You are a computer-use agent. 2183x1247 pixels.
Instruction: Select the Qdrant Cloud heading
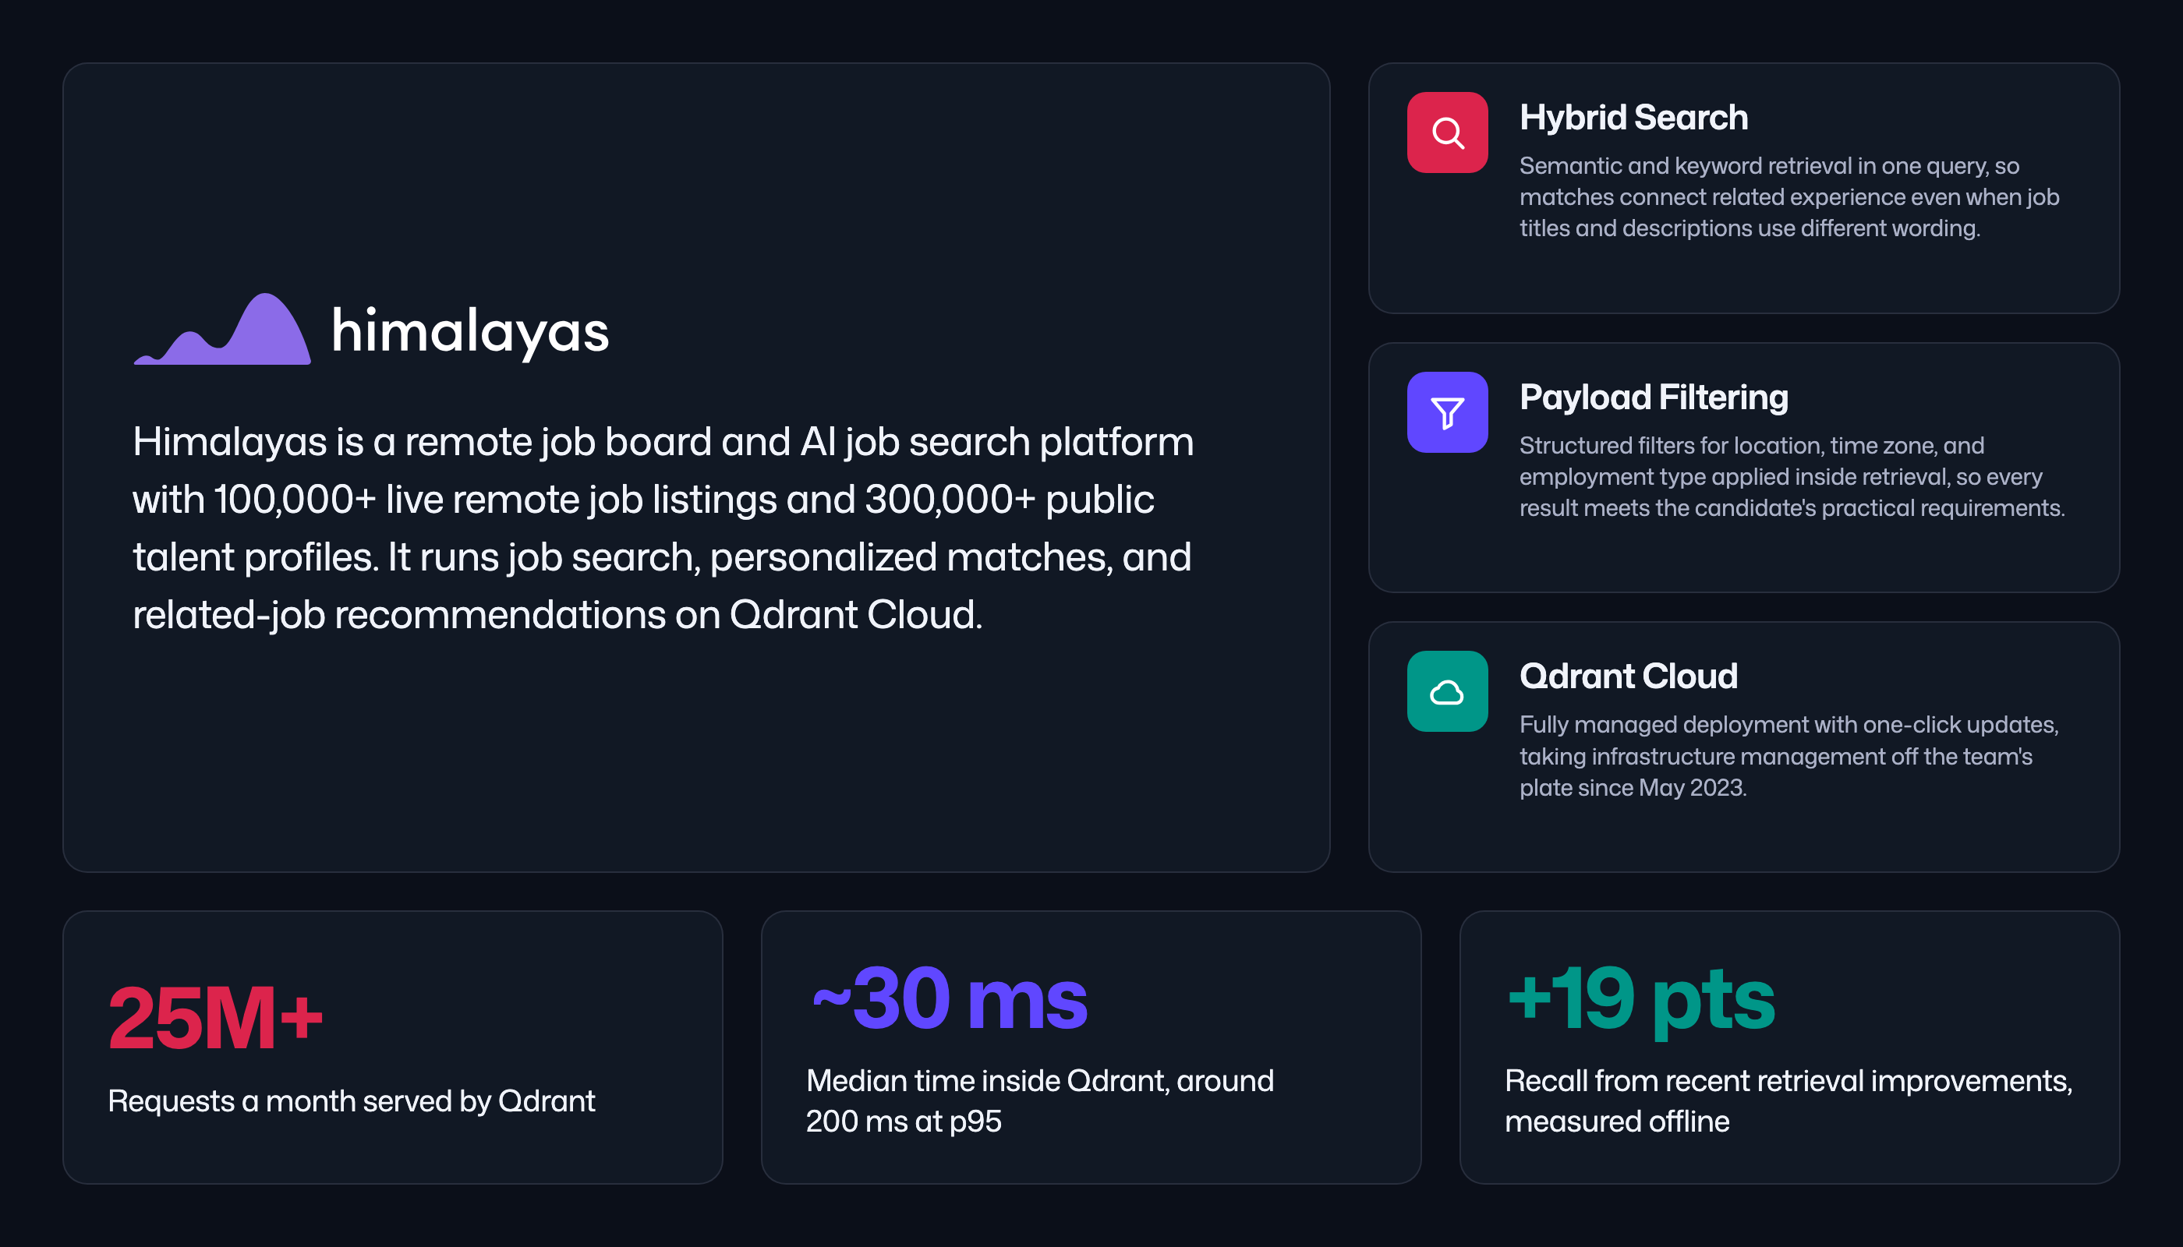[x=1629, y=676]
